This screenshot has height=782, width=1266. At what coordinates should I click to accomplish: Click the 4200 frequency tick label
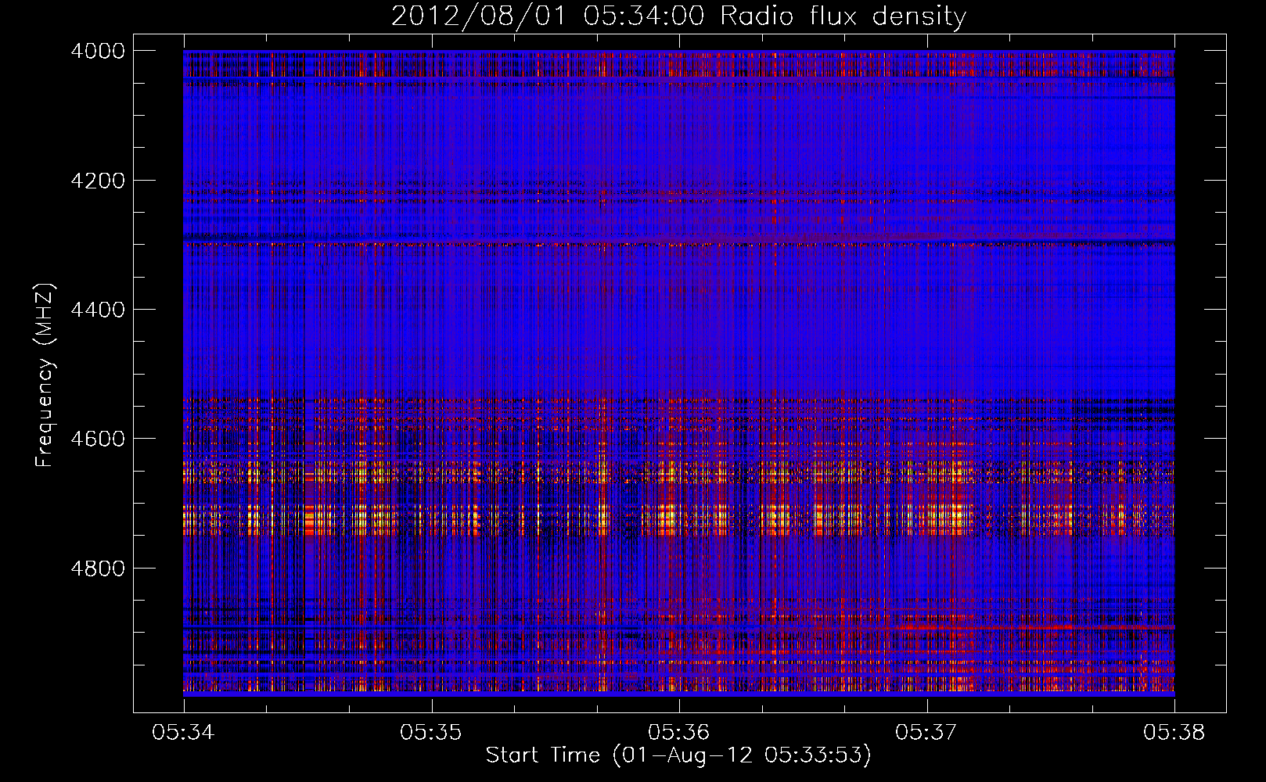tap(98, 181)
